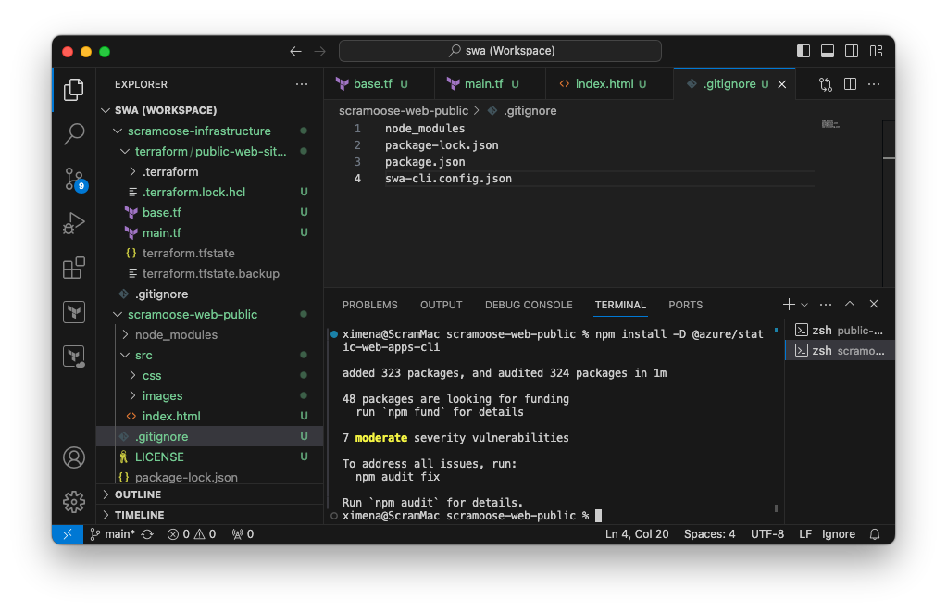Switch to the index.html editor tab

point(609,84)
